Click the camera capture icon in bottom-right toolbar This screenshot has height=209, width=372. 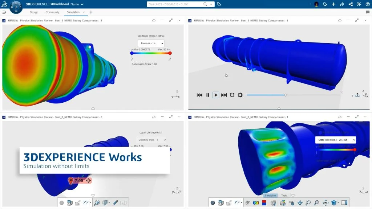click(x=229, y=203)
